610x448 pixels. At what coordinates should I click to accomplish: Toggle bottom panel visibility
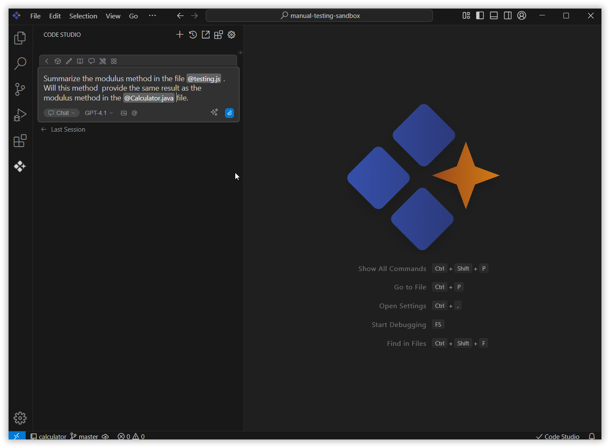click(x=494, y=15)
